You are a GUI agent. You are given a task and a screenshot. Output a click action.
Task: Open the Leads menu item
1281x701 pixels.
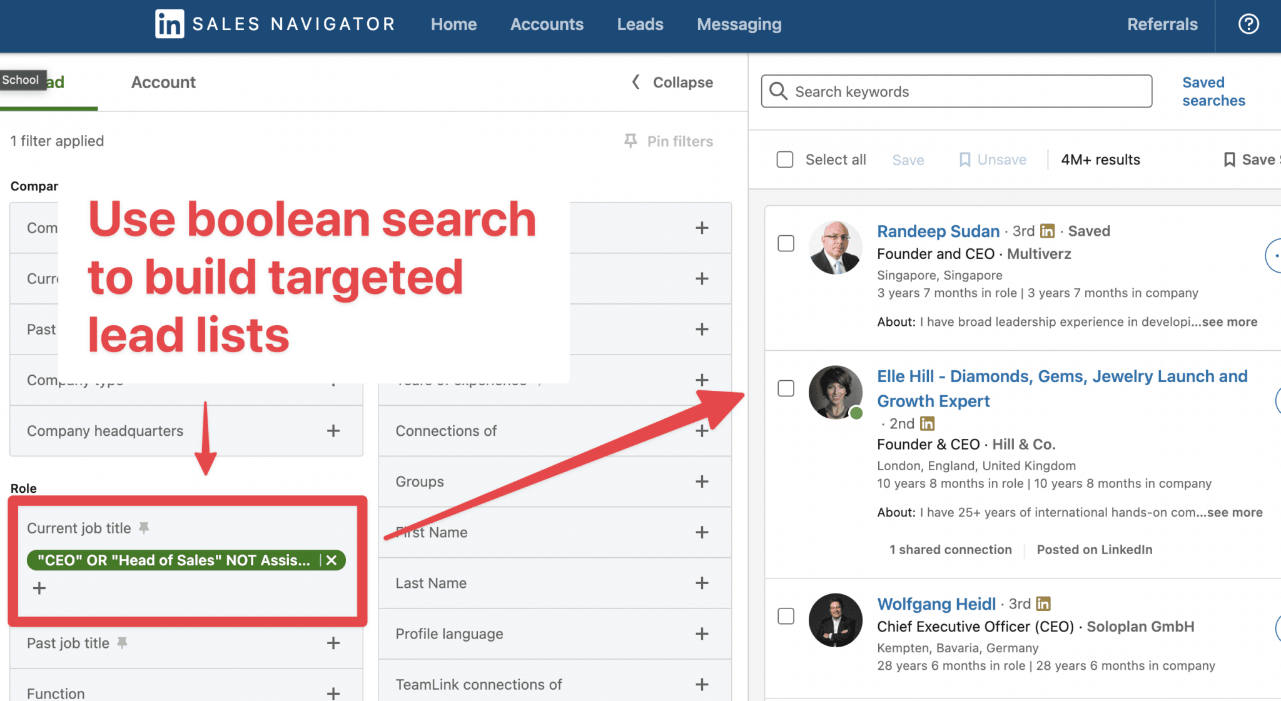(x=639, y=24)
